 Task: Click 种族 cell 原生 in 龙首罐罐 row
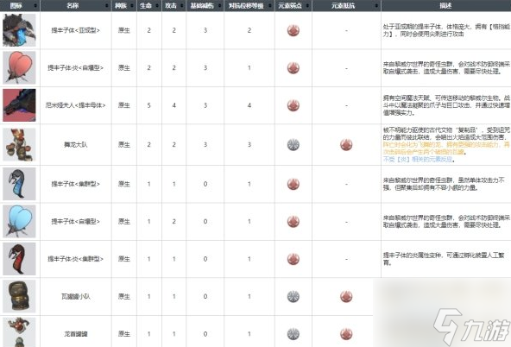tap(123, 334)
